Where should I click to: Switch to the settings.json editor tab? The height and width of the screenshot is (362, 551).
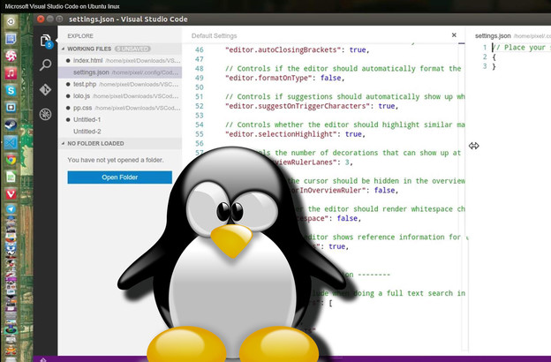click(494, 36)
